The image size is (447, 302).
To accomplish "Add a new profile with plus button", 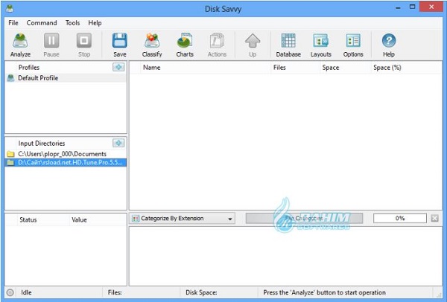I will click(x=118, y=67).
